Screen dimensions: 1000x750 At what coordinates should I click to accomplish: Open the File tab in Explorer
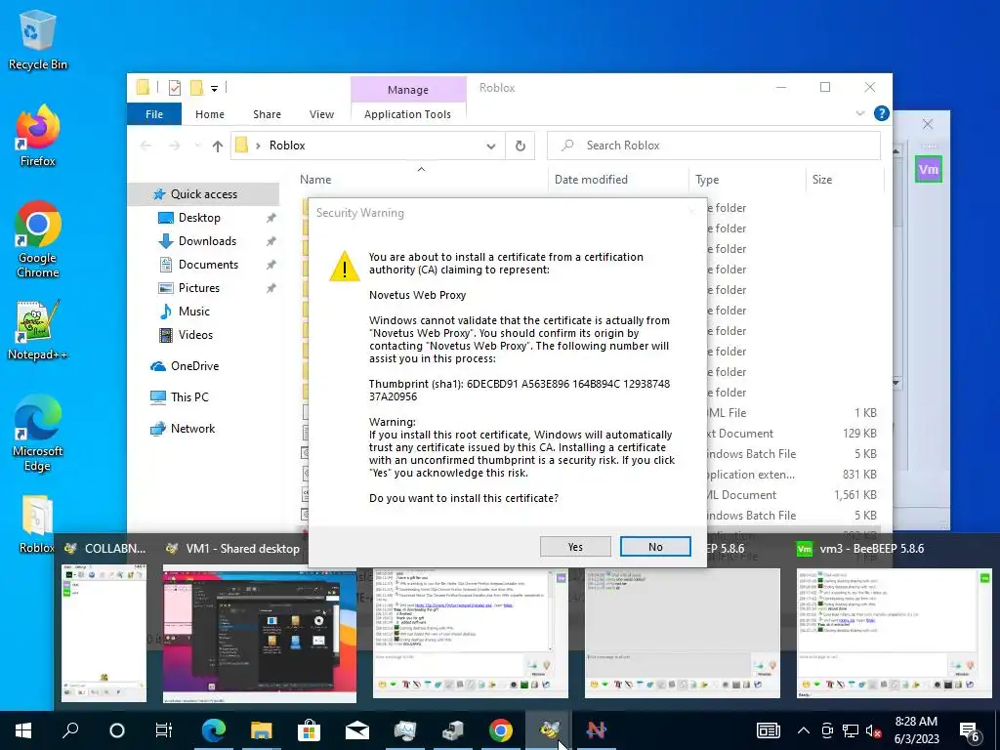click(154, 114)
